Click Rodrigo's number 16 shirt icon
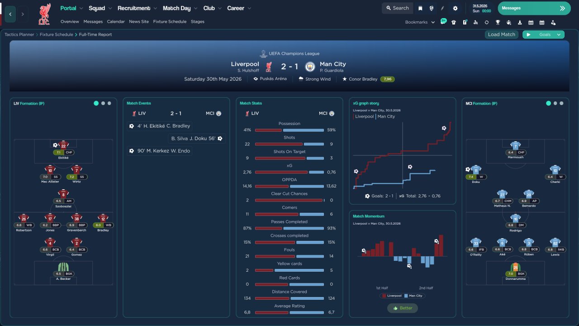 (x=515, y=218)
